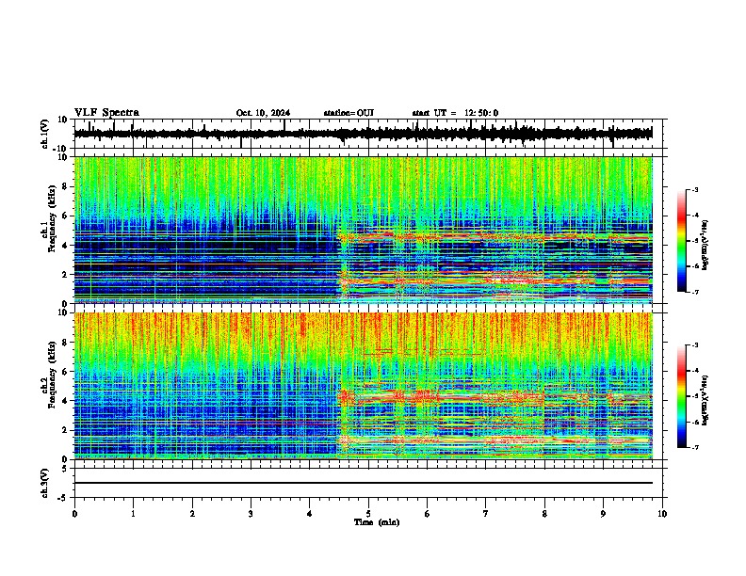Screen dimensions: 746x576
Task: Click the "Time (min)" x-axis label
Action: click(377, 522)
